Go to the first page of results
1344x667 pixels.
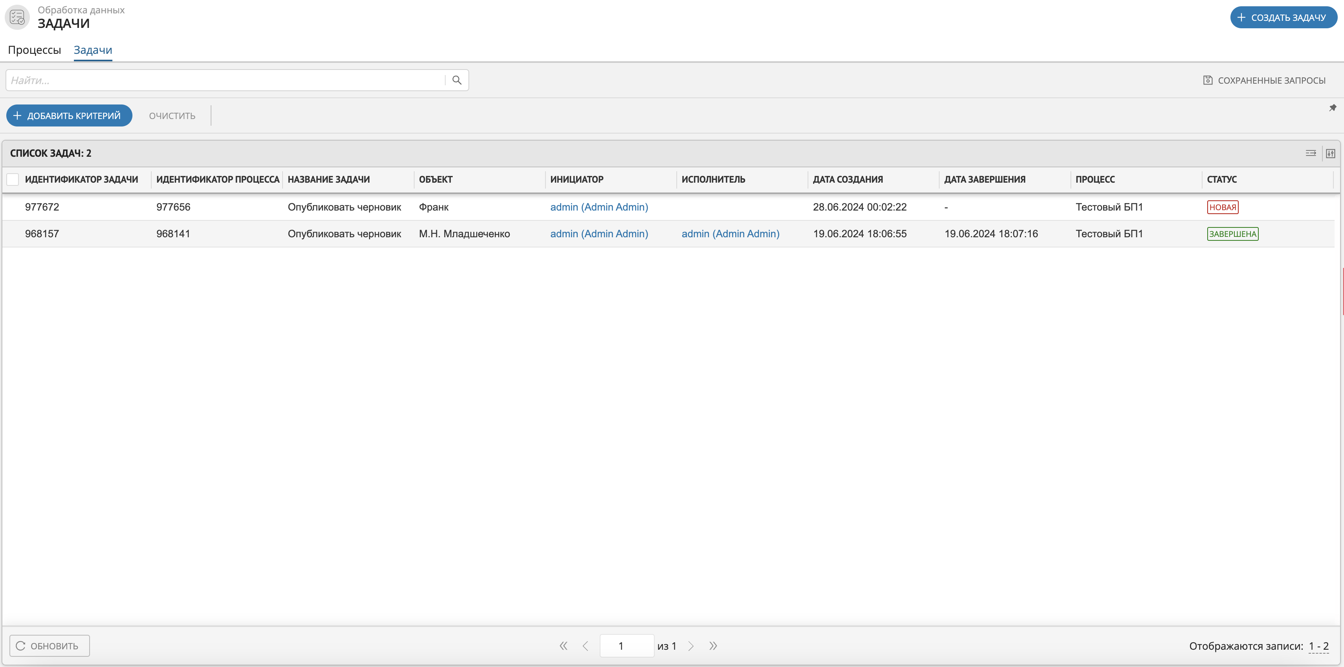click(564, 646)
